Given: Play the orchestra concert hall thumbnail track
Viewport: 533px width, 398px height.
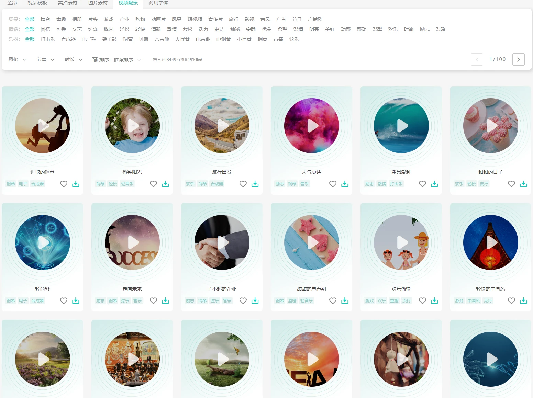Looking at the screenshot, I should pyautogui.click(x=132, y=359).
